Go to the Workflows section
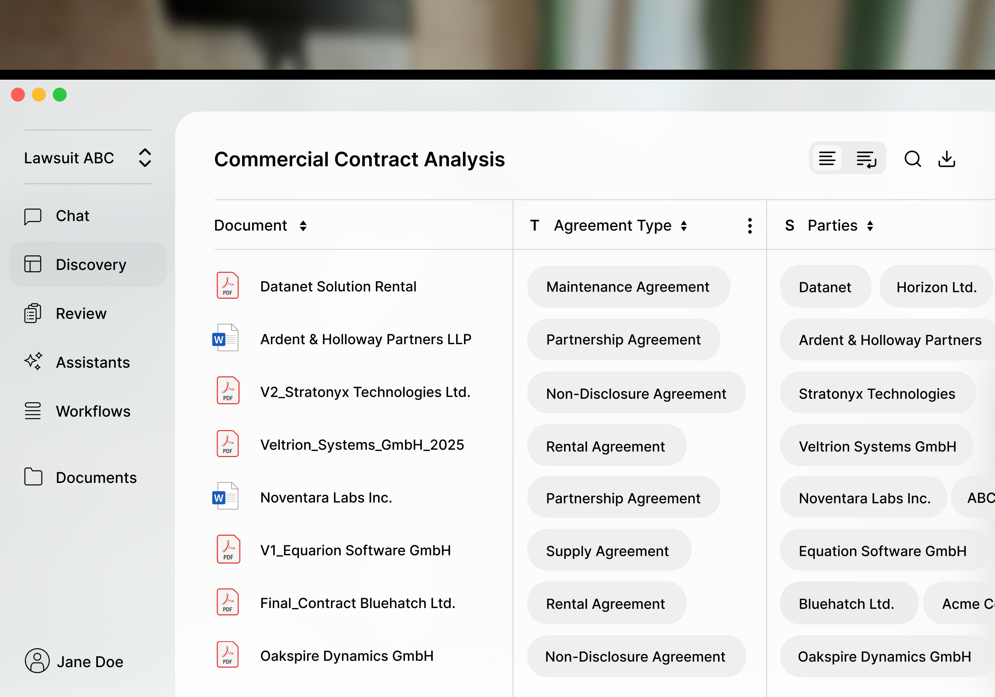Image resolution: width=995 pixels, height=697 pixels. point(93,411)
